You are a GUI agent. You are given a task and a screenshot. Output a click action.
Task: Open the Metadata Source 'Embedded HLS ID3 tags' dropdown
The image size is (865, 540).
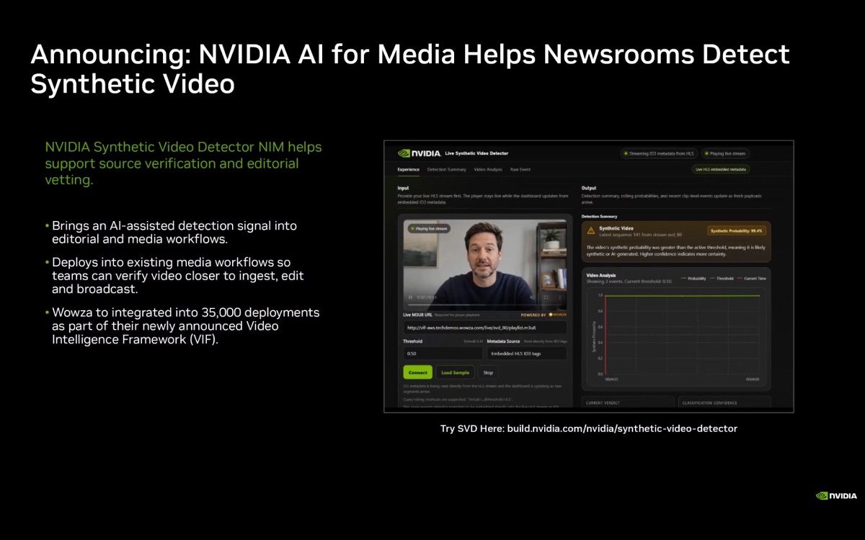[527, 354]
